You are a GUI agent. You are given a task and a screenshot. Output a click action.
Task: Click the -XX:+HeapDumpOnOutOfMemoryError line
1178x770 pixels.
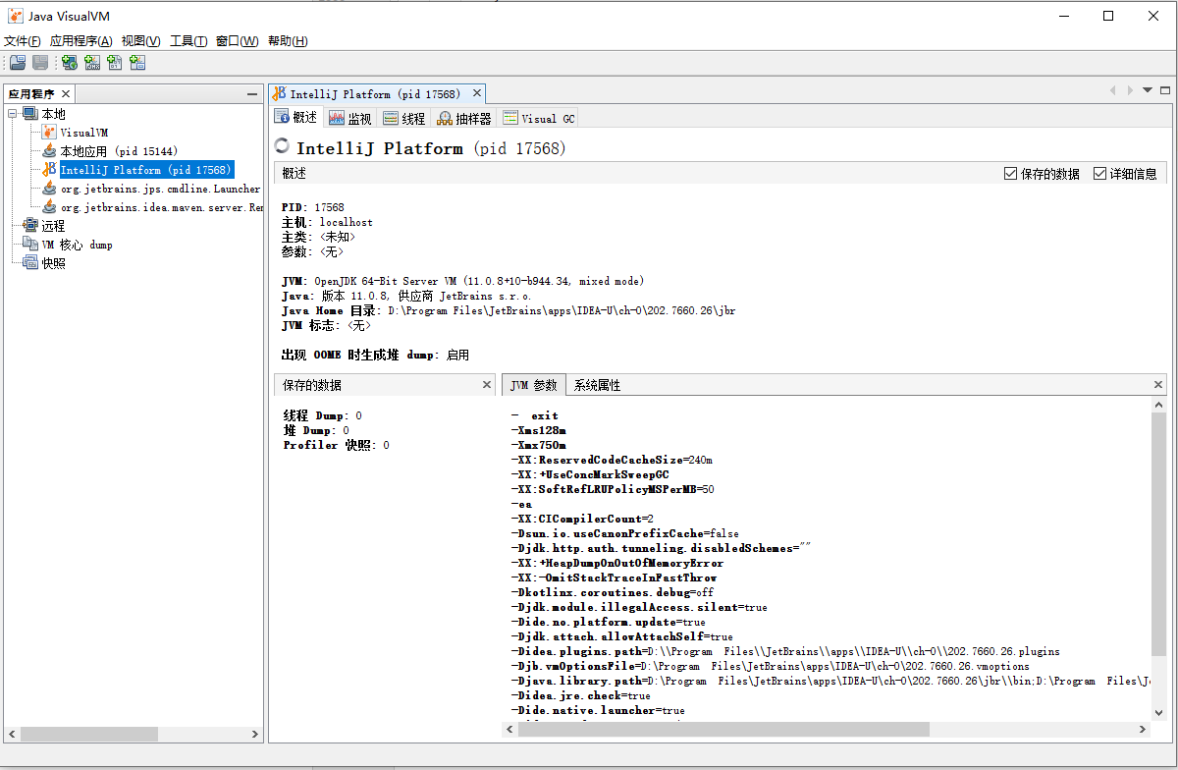click(617, 563)
